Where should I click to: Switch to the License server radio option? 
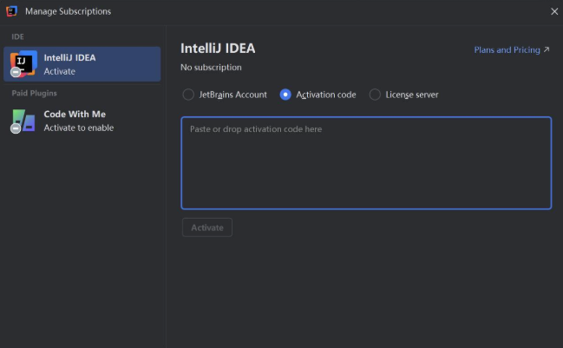click(375, 95)
